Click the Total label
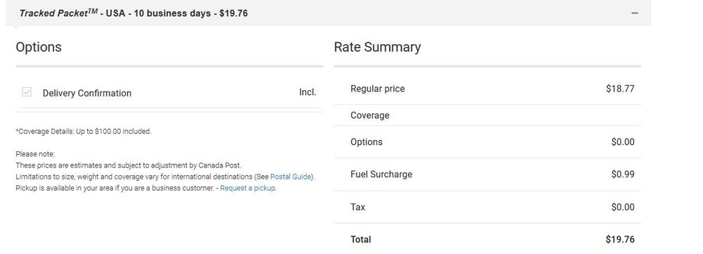Viewport: 703px width, 254px height. point(360,239)
